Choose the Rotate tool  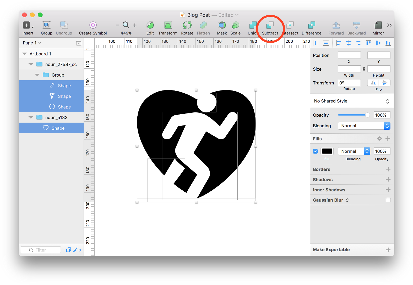tap(187, 25)
